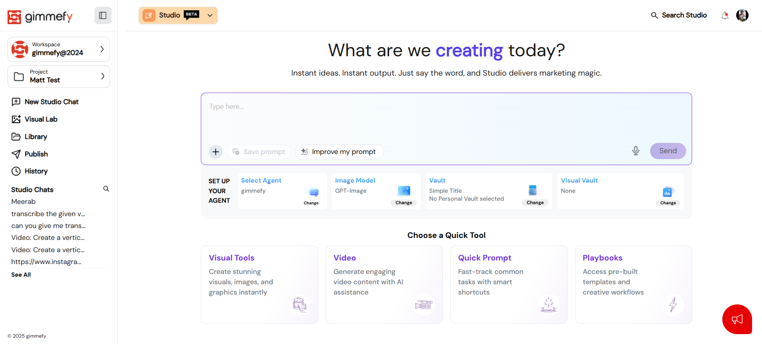
Task: Click the Visual Vault image icon
Action: (x=668, y=192)
